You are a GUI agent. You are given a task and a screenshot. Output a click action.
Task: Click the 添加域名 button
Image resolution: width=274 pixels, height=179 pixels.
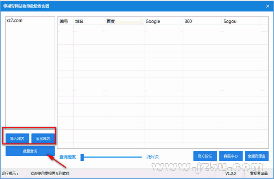pos(43,138)
